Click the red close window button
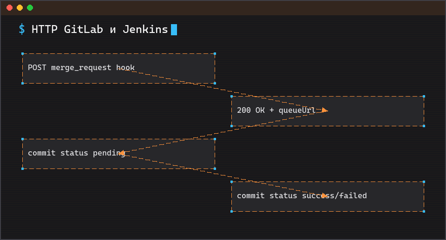446x240 pixels. 9,8
